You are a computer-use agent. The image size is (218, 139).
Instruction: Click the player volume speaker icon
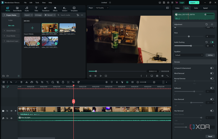point(162,76)
